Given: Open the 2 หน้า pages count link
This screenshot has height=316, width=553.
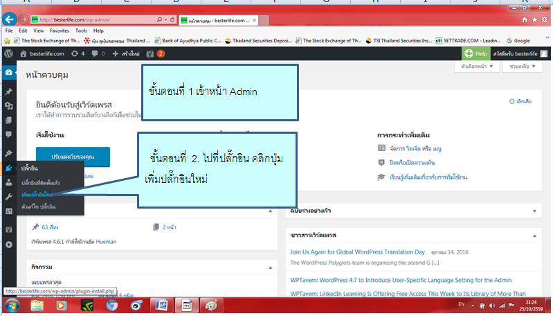Looking at the screenshot, I should coord(170,227).
